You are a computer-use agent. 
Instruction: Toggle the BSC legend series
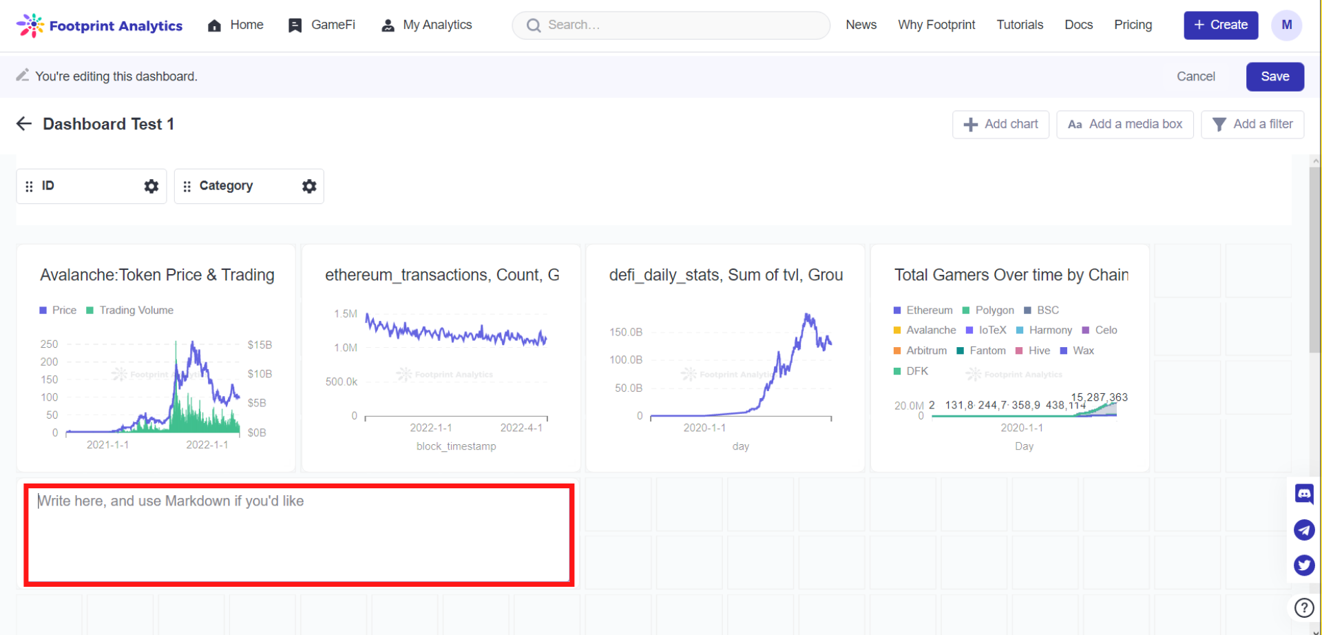1041,310
